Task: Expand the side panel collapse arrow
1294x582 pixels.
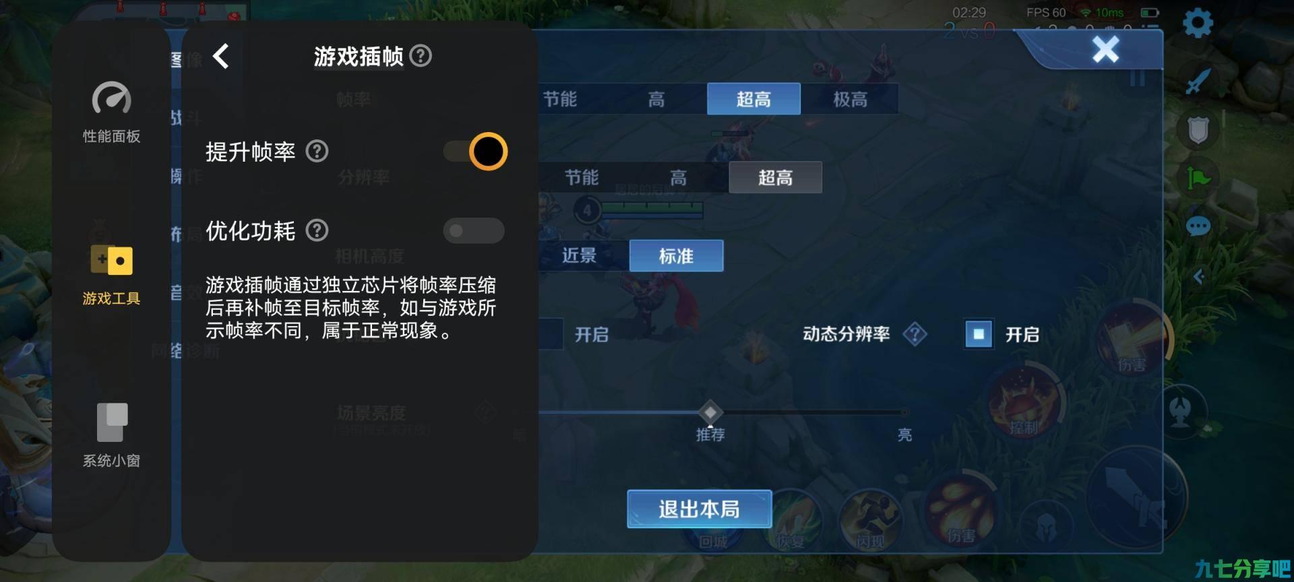Action: [x=1198, y=276]
